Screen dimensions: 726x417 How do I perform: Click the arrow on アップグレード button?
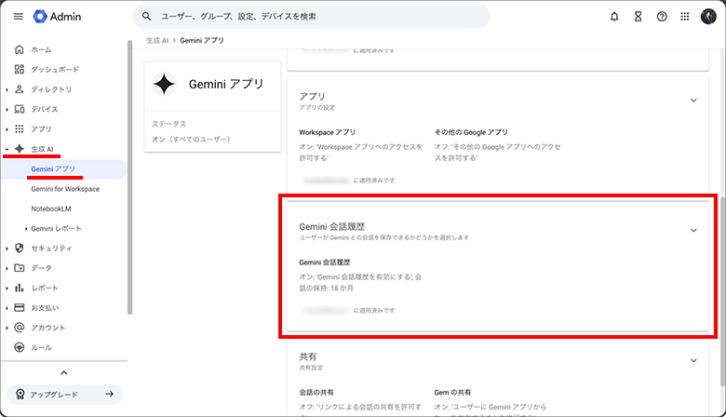click(109, 395)
